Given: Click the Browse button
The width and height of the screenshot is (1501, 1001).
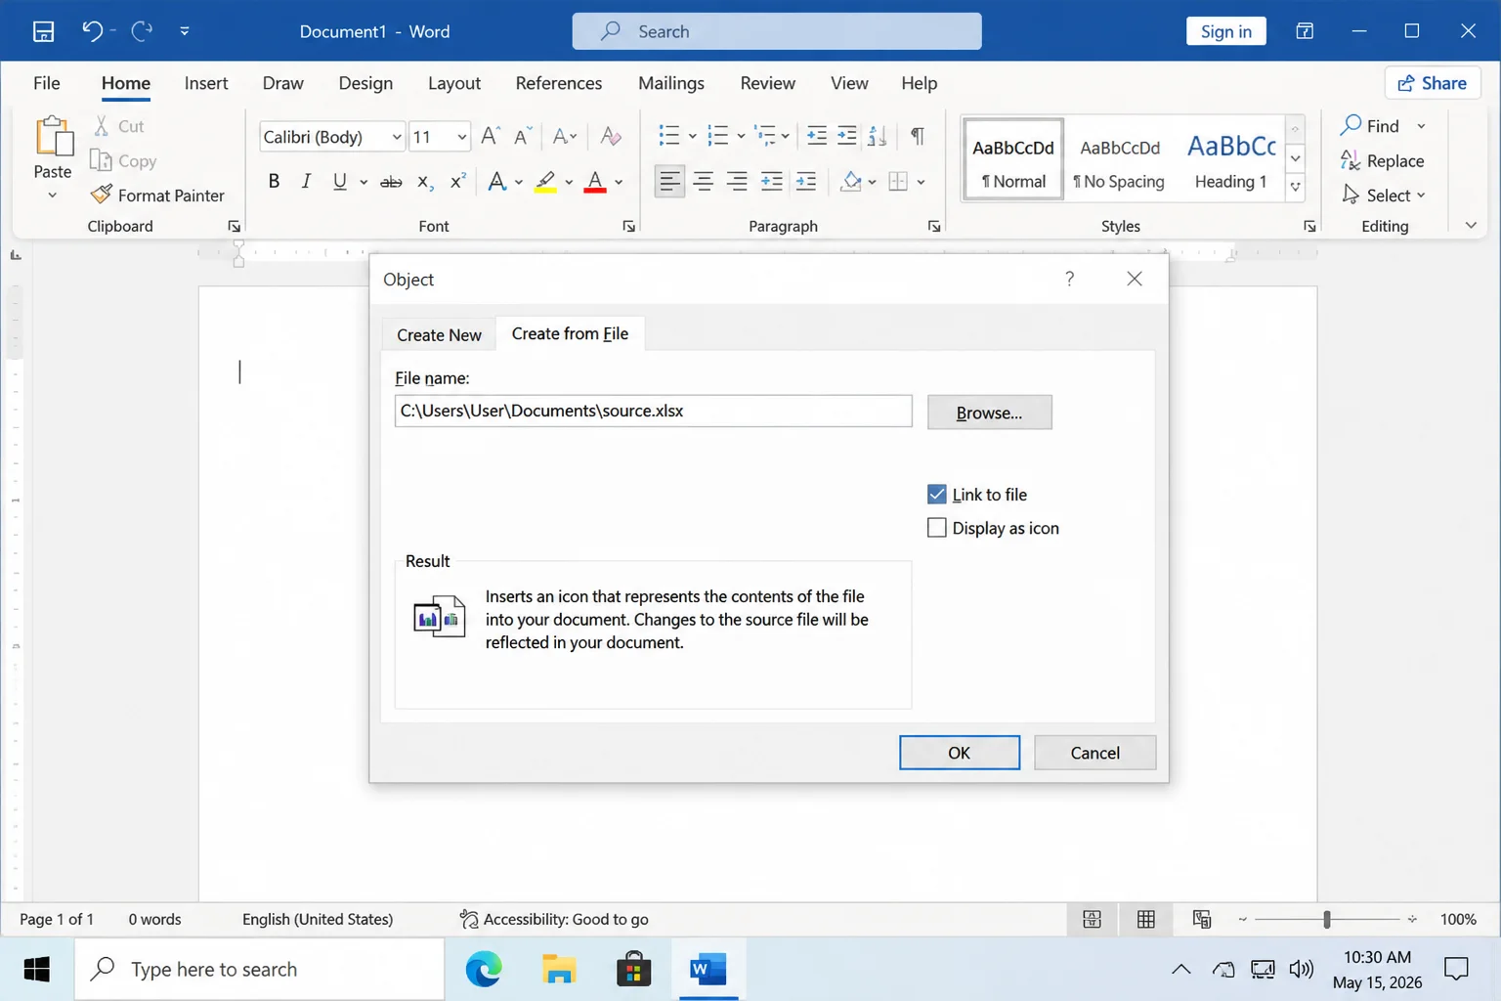Looking at the screenshot, I should pyautogui.click(x=990, y=413).
